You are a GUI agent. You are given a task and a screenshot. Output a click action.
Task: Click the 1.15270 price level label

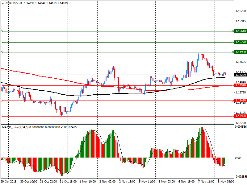click(240, 42)
